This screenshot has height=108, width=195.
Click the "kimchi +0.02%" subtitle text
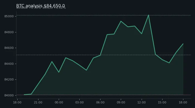54,8
